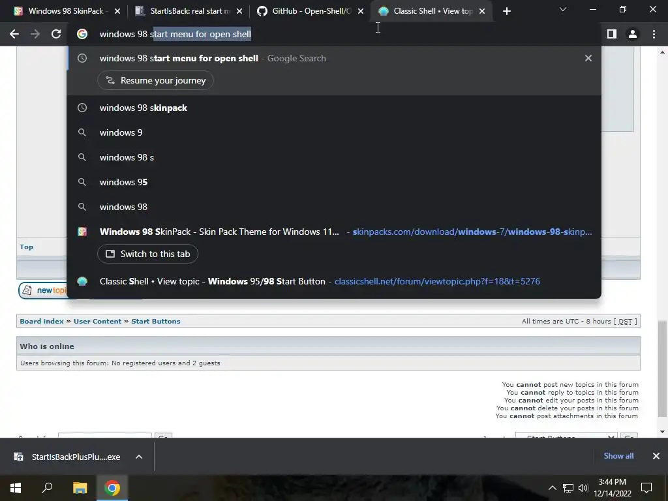Image resolution: width=668 pixels, height=501 pixels.
Task: Click the page vertical scrollbar thumb
Action: click(662, 369)
